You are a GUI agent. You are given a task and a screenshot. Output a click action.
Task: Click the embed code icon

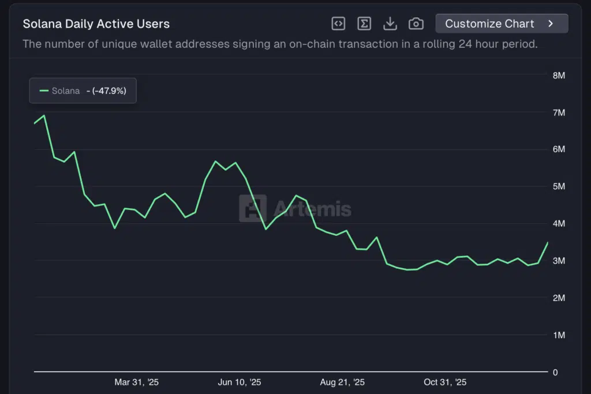point(338,24)
